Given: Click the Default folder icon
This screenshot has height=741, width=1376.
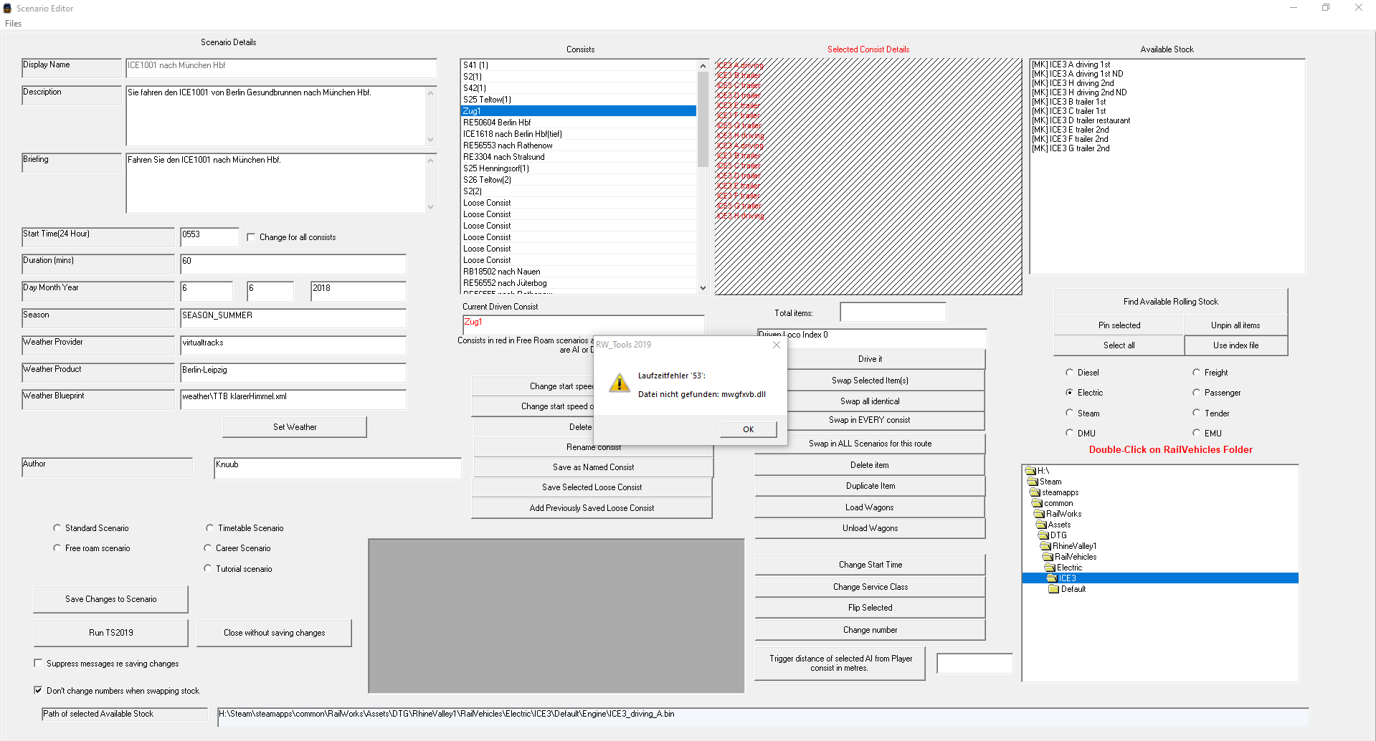Looking at the screenshot, I should pyautogui.click(x=1054, y=589).
